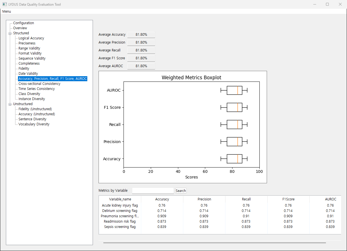
Task: Select the Readmission risk flag row
Action: [220, 221]
